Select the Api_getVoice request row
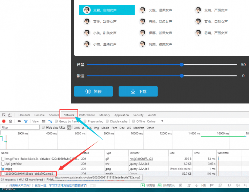Viewport: 249px width, 192px height. tap(108, 164)
